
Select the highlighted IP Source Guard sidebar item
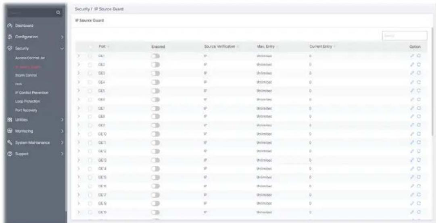tap(28, 67)
